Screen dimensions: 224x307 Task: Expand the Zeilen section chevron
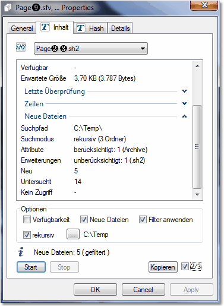(x=184, y=103)
